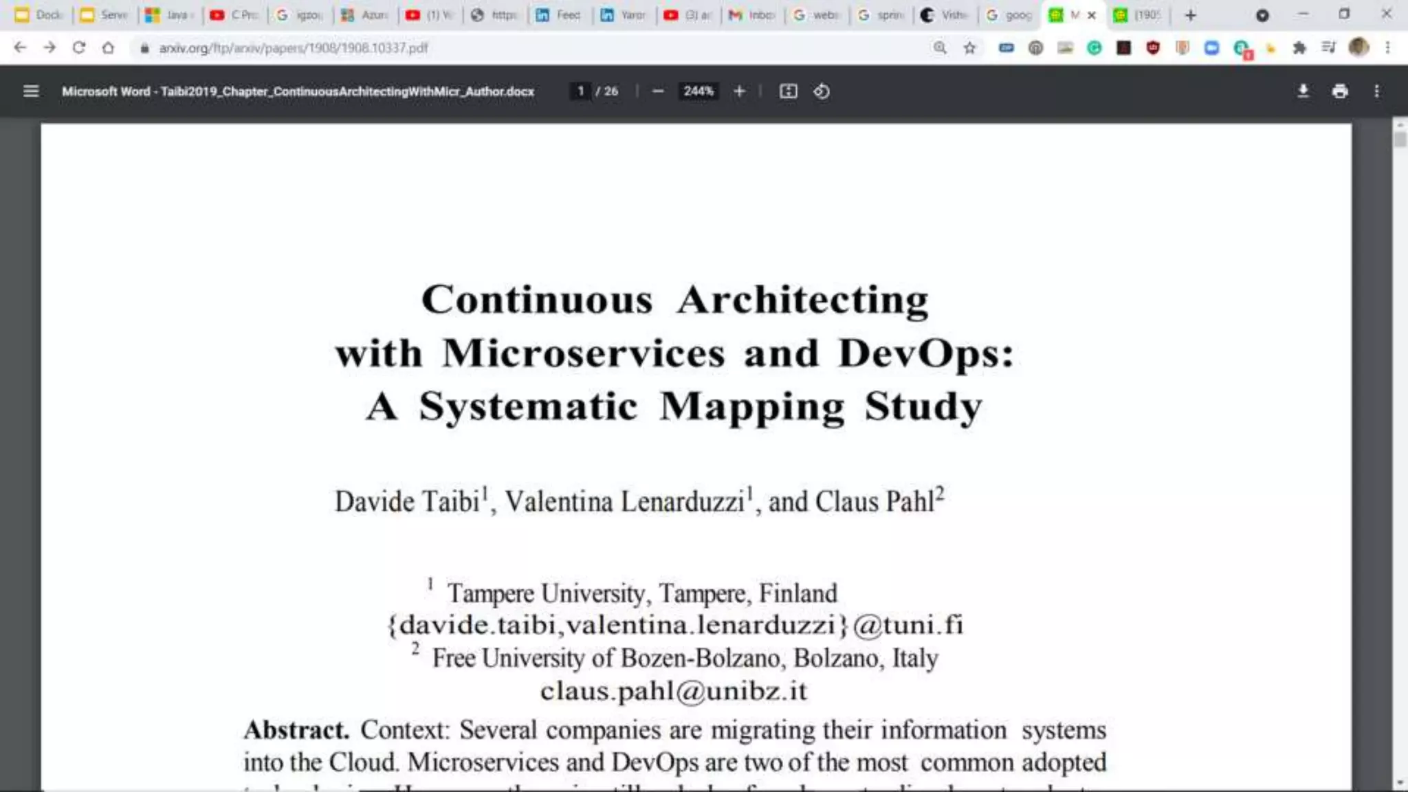This screenshot has width=1408, height=792.
Task: Reload the current page
Action: 78,47
